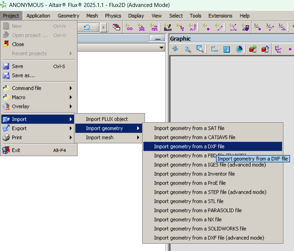Expand the Import mesh submenu
Image resolution: width=294 pixels, height=251 pixels.
[x=109, y=138]
